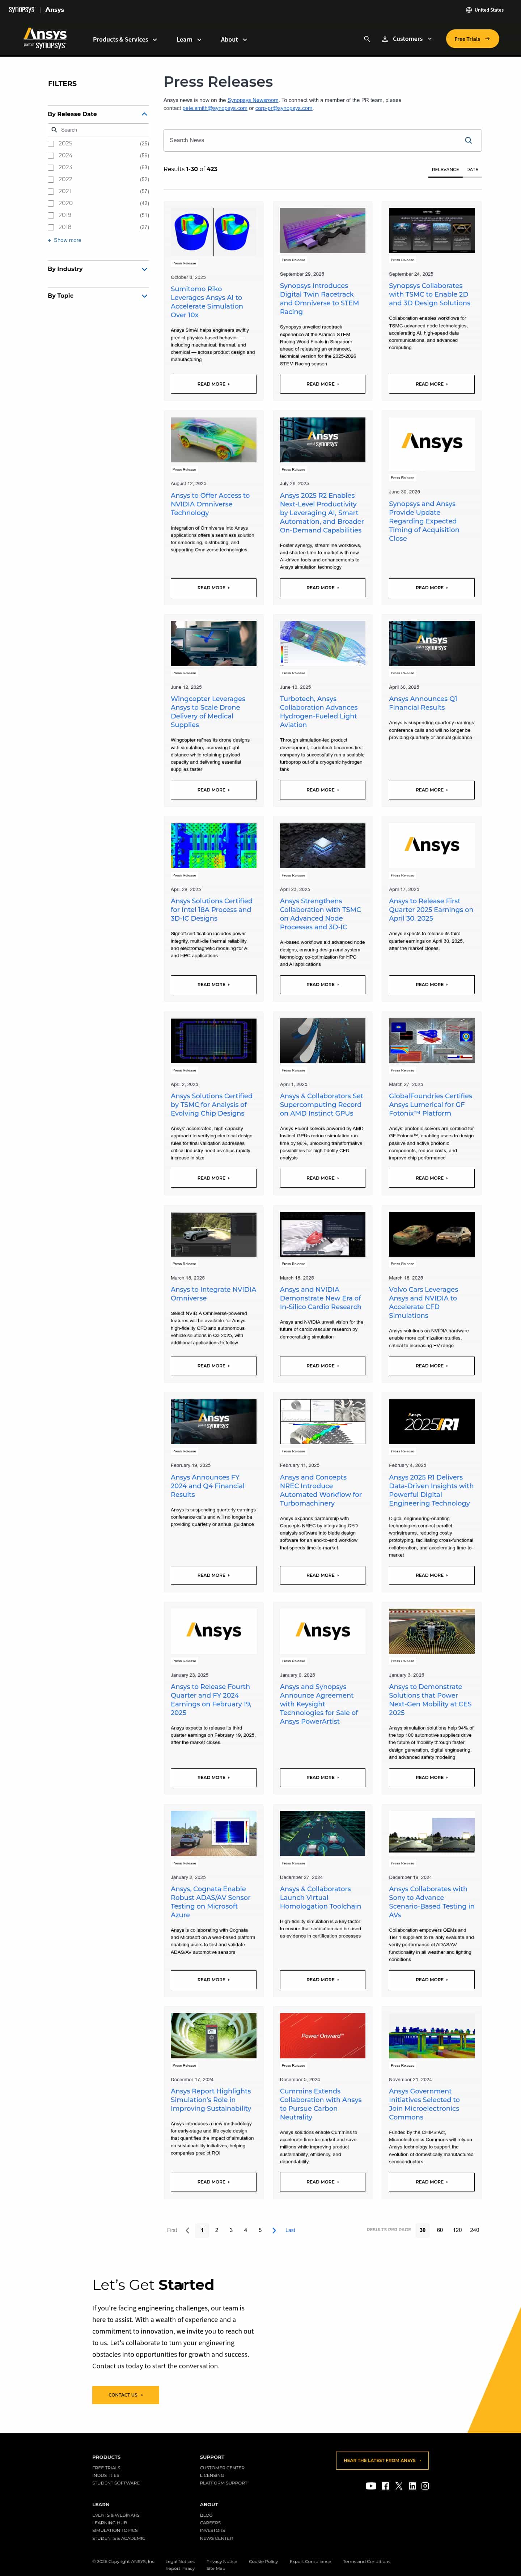Viewport: 521px width, 2576px height.
Task: Show more release date years
Action: (x=65, y=240)
